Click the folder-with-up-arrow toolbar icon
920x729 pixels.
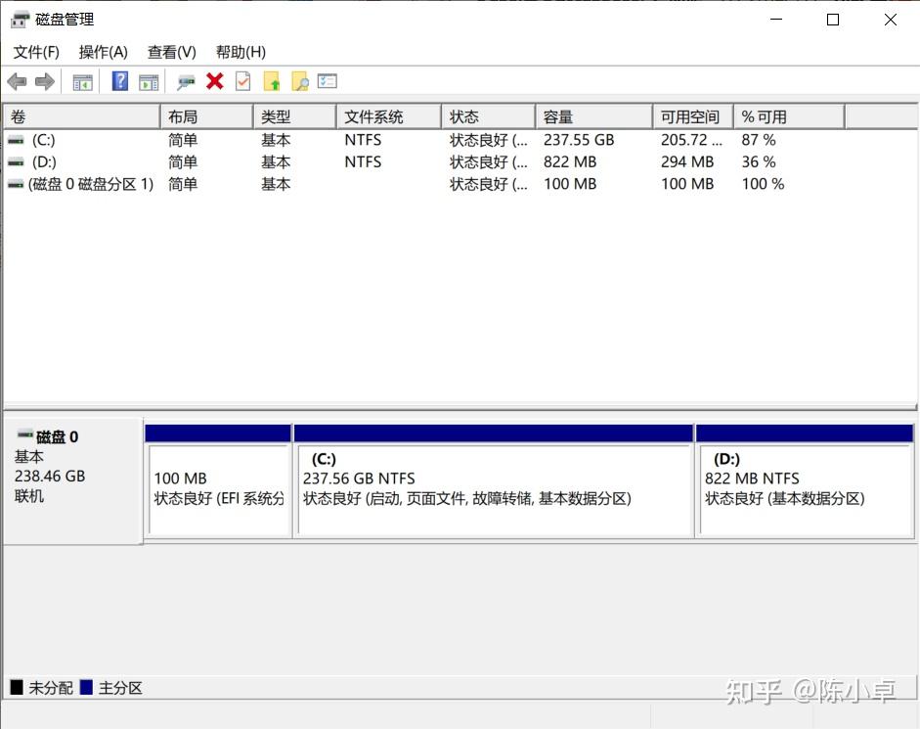coord(272,81)
